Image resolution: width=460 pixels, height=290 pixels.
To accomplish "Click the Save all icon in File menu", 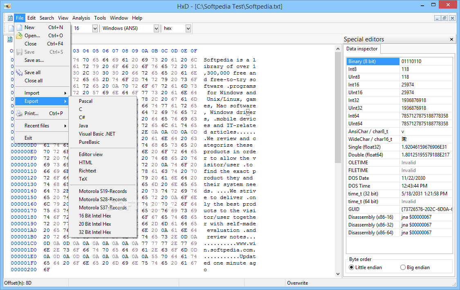I will 19,72.
